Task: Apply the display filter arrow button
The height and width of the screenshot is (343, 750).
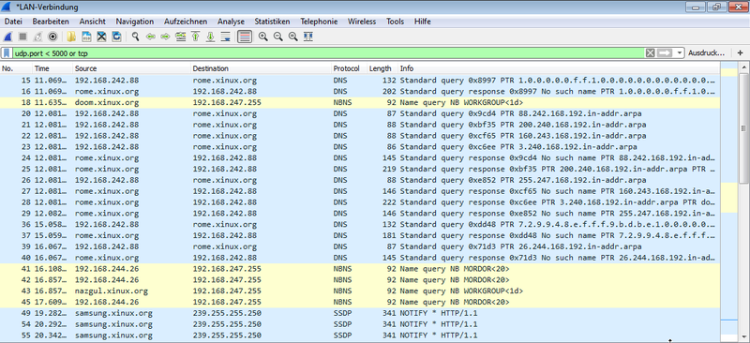Action: 664,53
